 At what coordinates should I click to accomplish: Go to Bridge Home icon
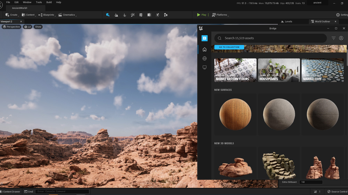pyautogui.click(x=204, y=49)
